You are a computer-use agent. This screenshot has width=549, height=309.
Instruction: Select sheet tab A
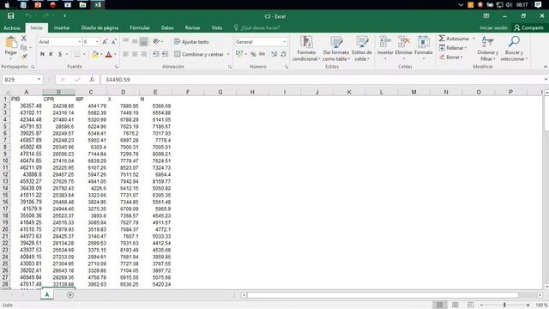click(47, 294)
